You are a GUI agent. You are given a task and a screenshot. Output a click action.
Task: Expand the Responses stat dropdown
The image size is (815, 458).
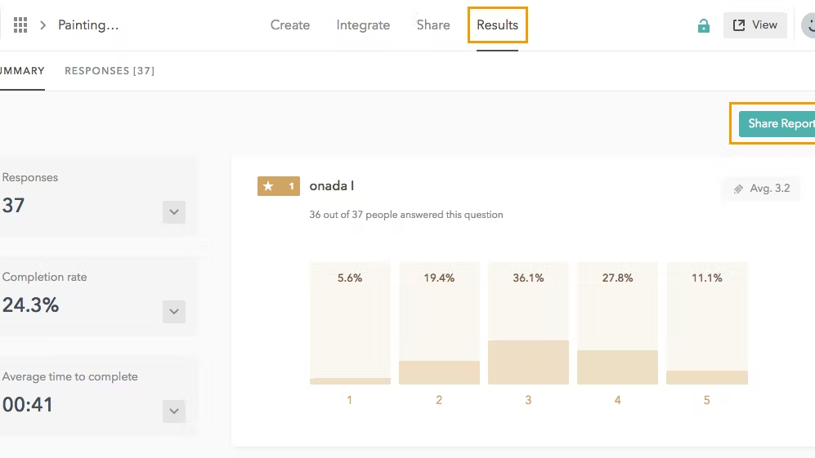[173, 212]
